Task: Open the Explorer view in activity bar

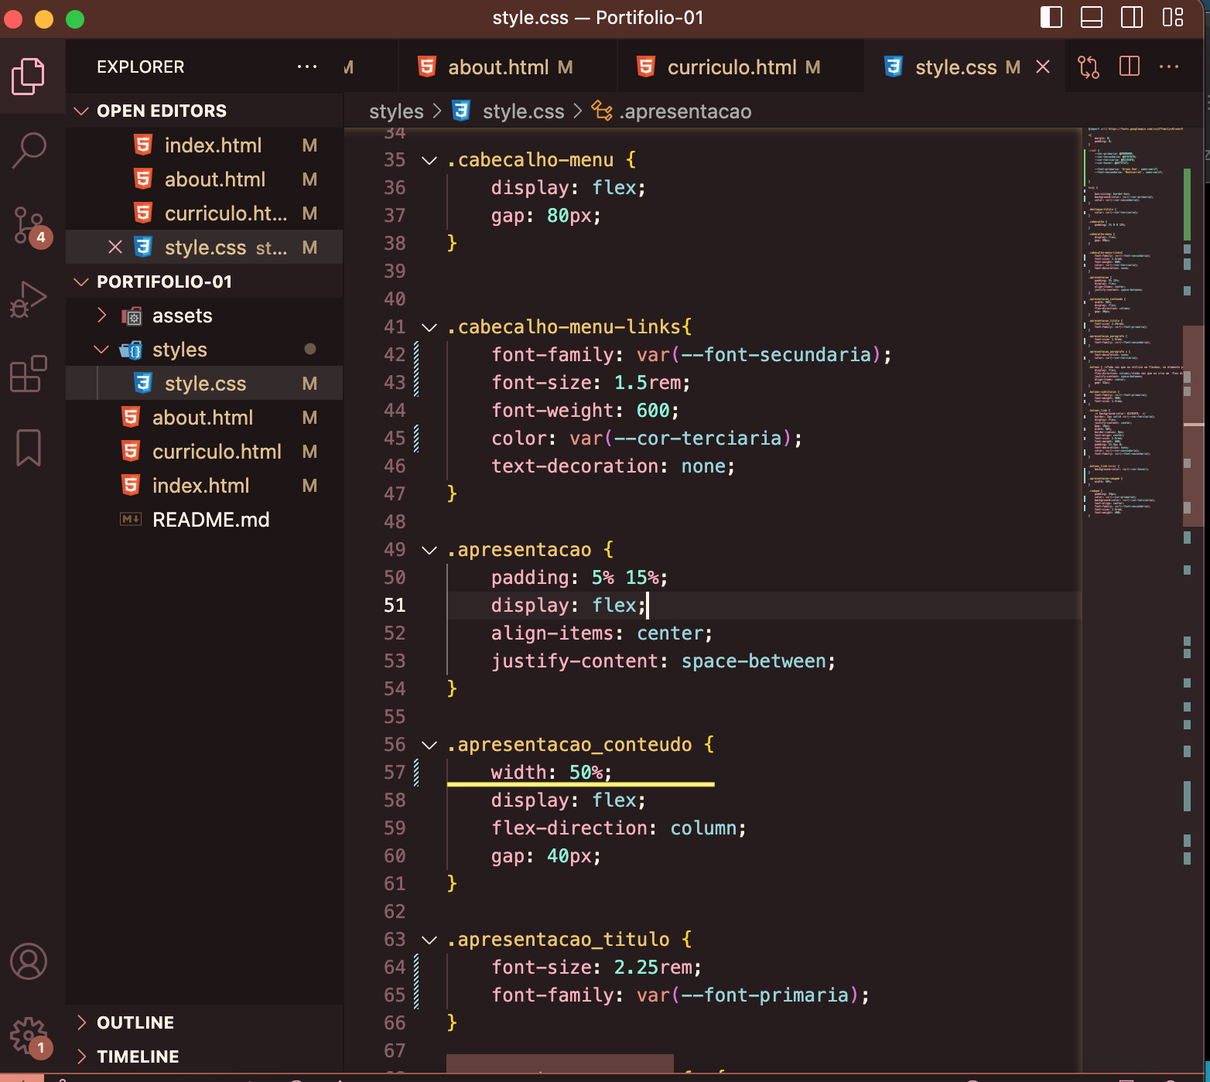Action: click(x=29, y=76)
